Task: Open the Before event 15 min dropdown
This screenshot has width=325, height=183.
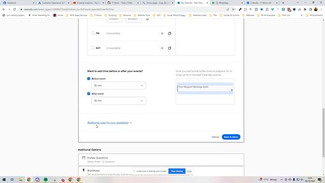Action: (x=118, y=85)
